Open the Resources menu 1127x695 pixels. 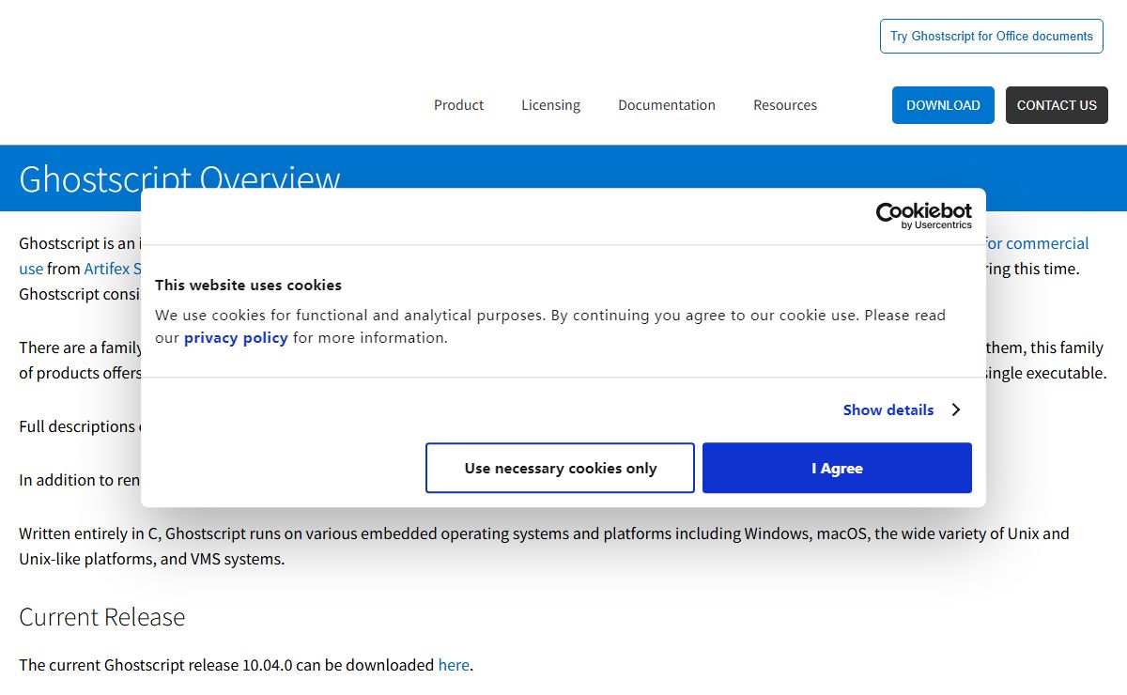785,105
